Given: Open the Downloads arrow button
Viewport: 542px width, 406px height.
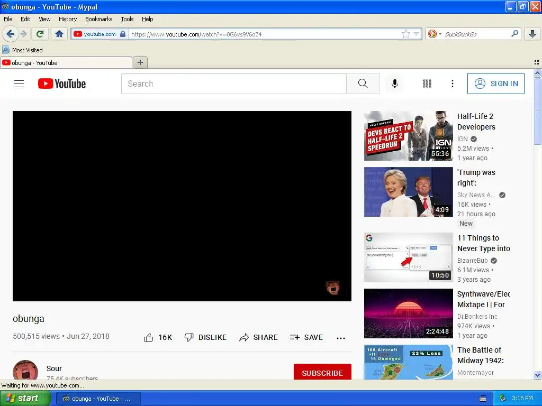Looking at the screenshot, I should (532, 34).
